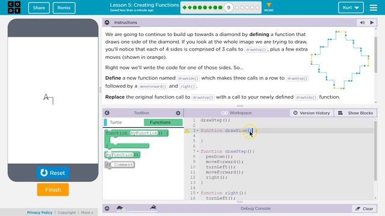Mute instructions audio speaker icon
The image size is (385, 216).
(362, 23)
